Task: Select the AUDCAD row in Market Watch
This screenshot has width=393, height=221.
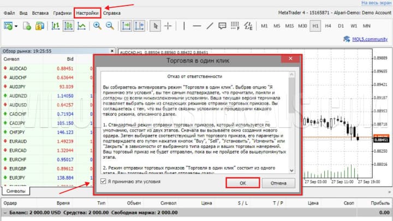Action: click(47, 68)
